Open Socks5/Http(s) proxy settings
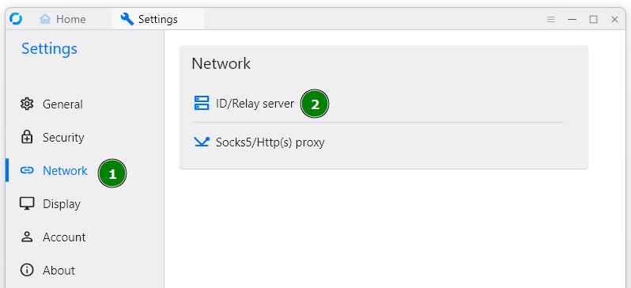This screenshot has width=631, height=288. pos(377,142)
